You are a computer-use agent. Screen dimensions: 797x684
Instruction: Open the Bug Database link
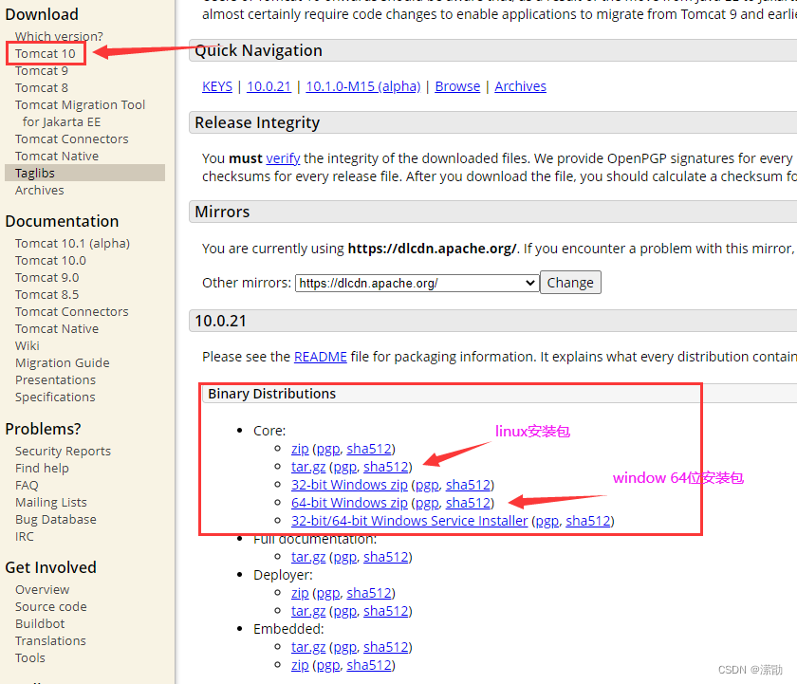[x=56, y=519]
